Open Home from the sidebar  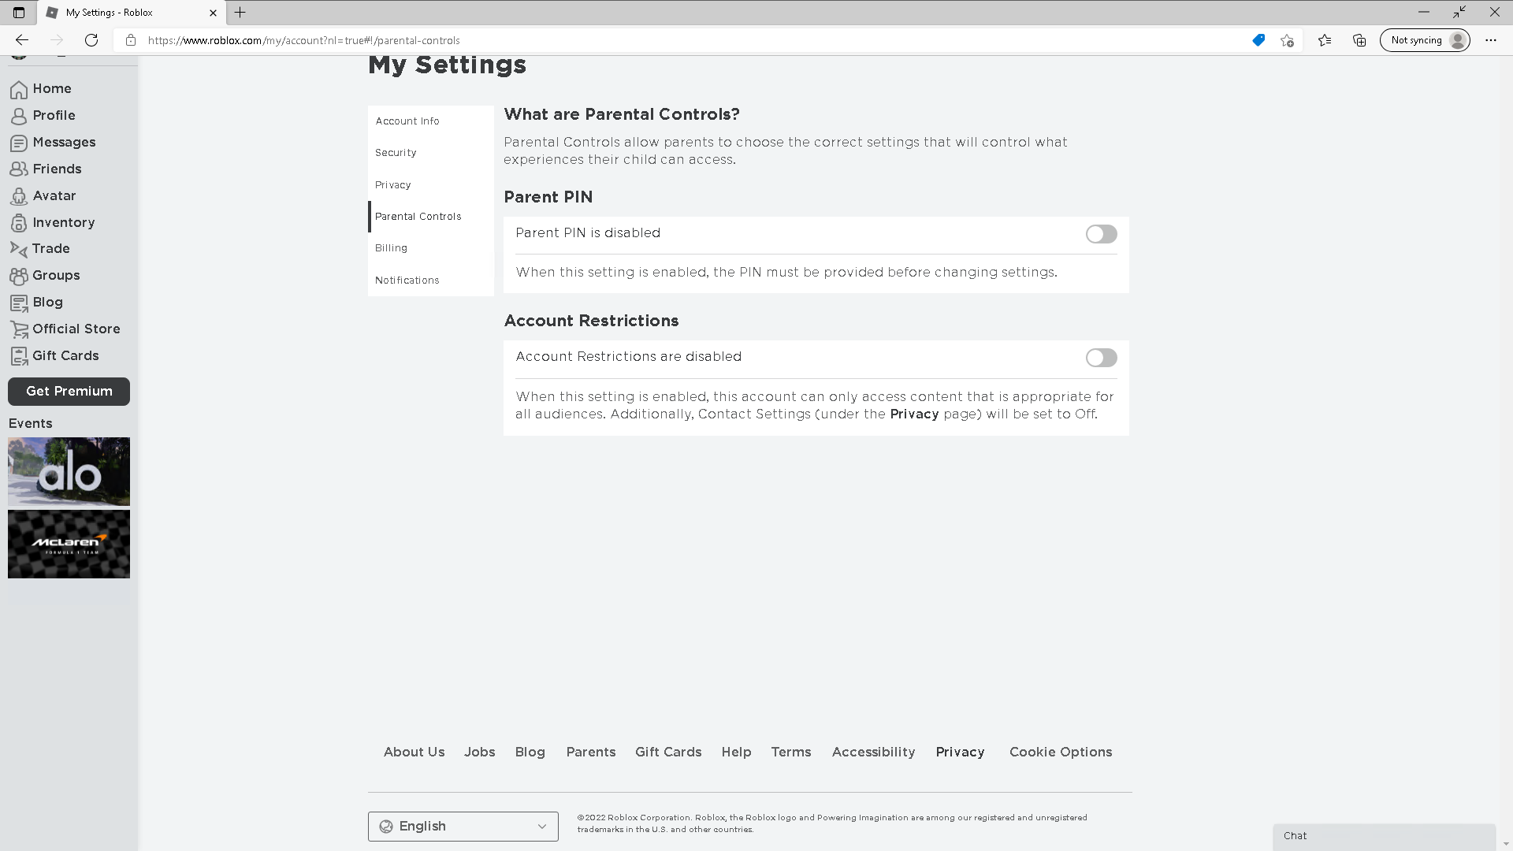[41, 89]
